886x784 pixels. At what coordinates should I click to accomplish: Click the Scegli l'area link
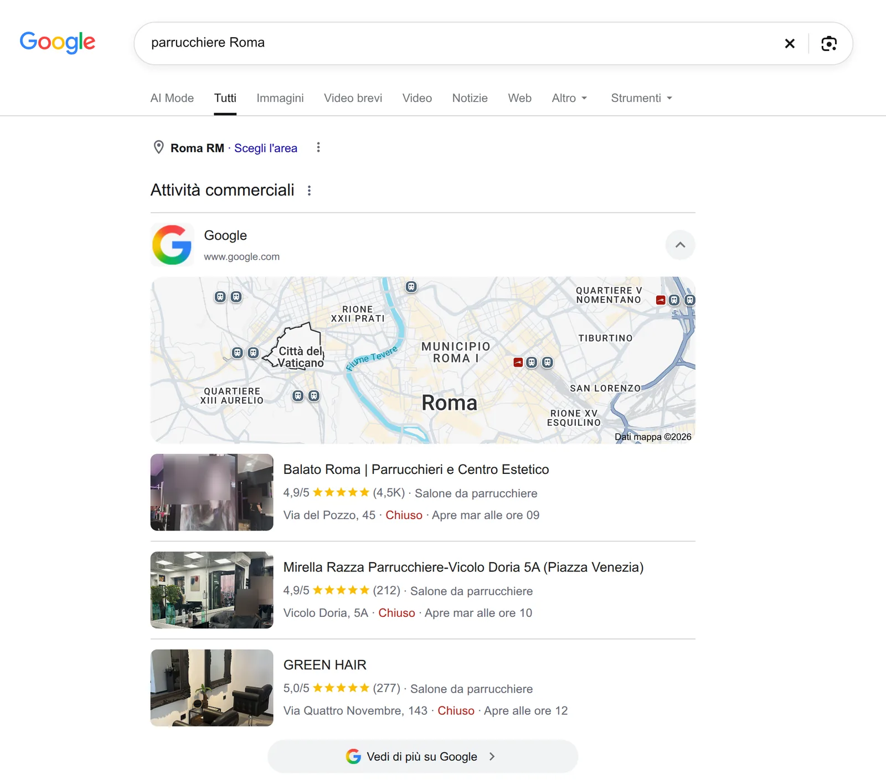[266, 148]
